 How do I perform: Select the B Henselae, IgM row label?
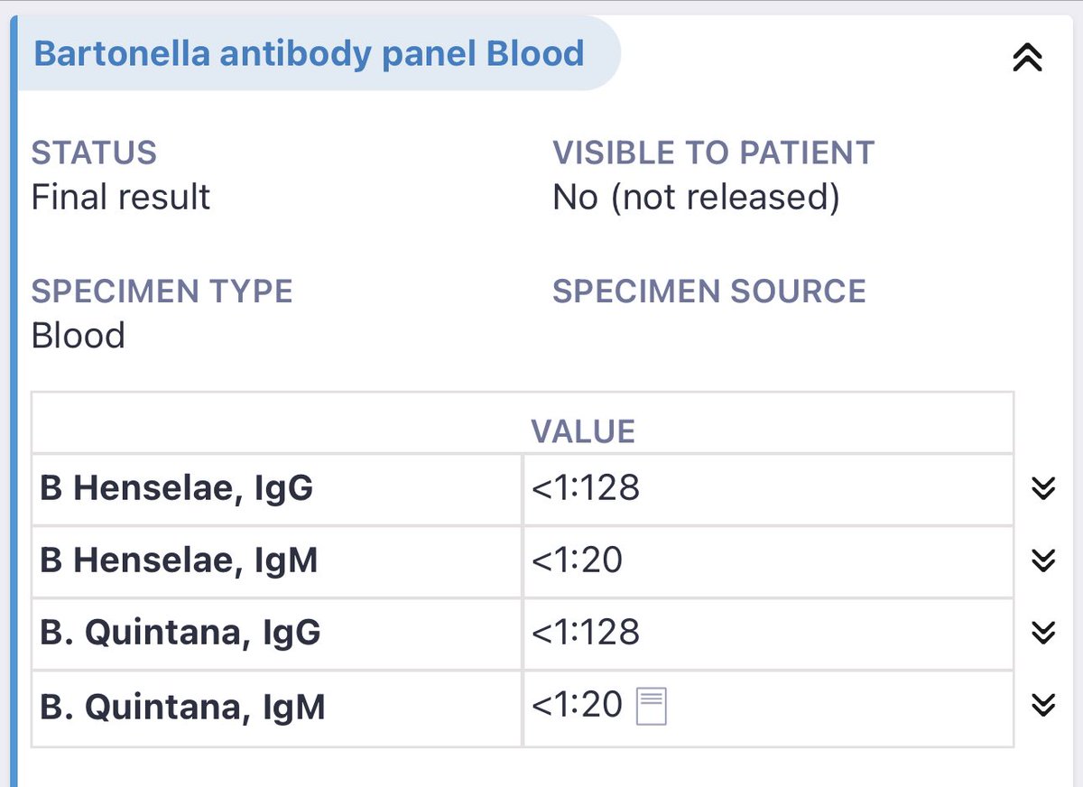coord(179,560)
